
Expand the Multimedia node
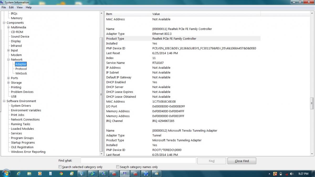(8, 27)
